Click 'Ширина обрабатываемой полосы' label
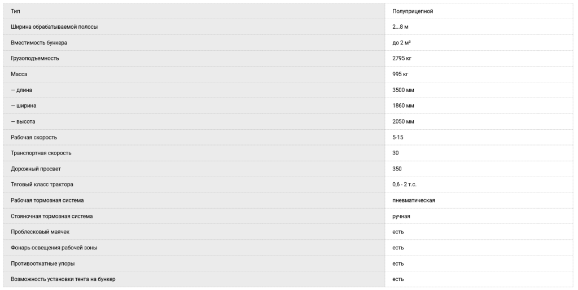Screen dimensions: 578x290 click(54, 27)
